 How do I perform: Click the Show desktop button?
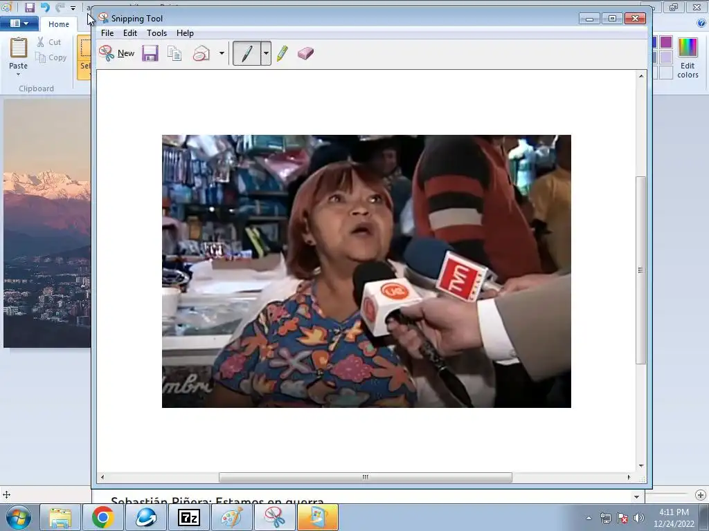tap(706, 518)
